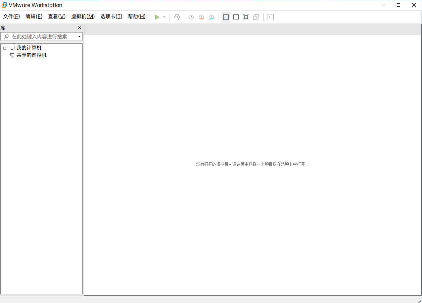Open the 选项卡(T) menu
Image resolution: width=422 pixels, height=303 pixels.
[111, 16]
